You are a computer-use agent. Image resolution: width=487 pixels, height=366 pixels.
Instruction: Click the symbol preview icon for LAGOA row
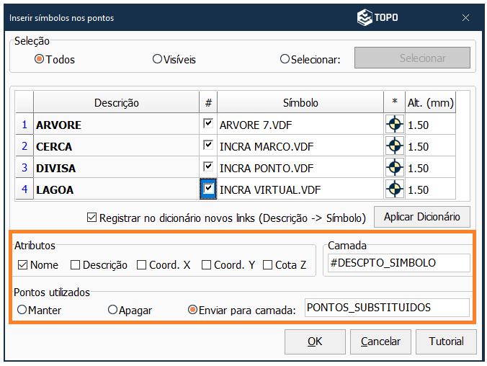click(x=394, y=189)
